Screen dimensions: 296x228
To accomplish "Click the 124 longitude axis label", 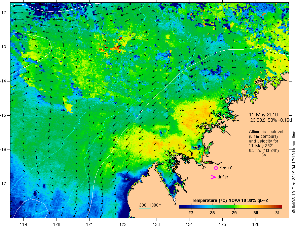I will pos(189,224).
